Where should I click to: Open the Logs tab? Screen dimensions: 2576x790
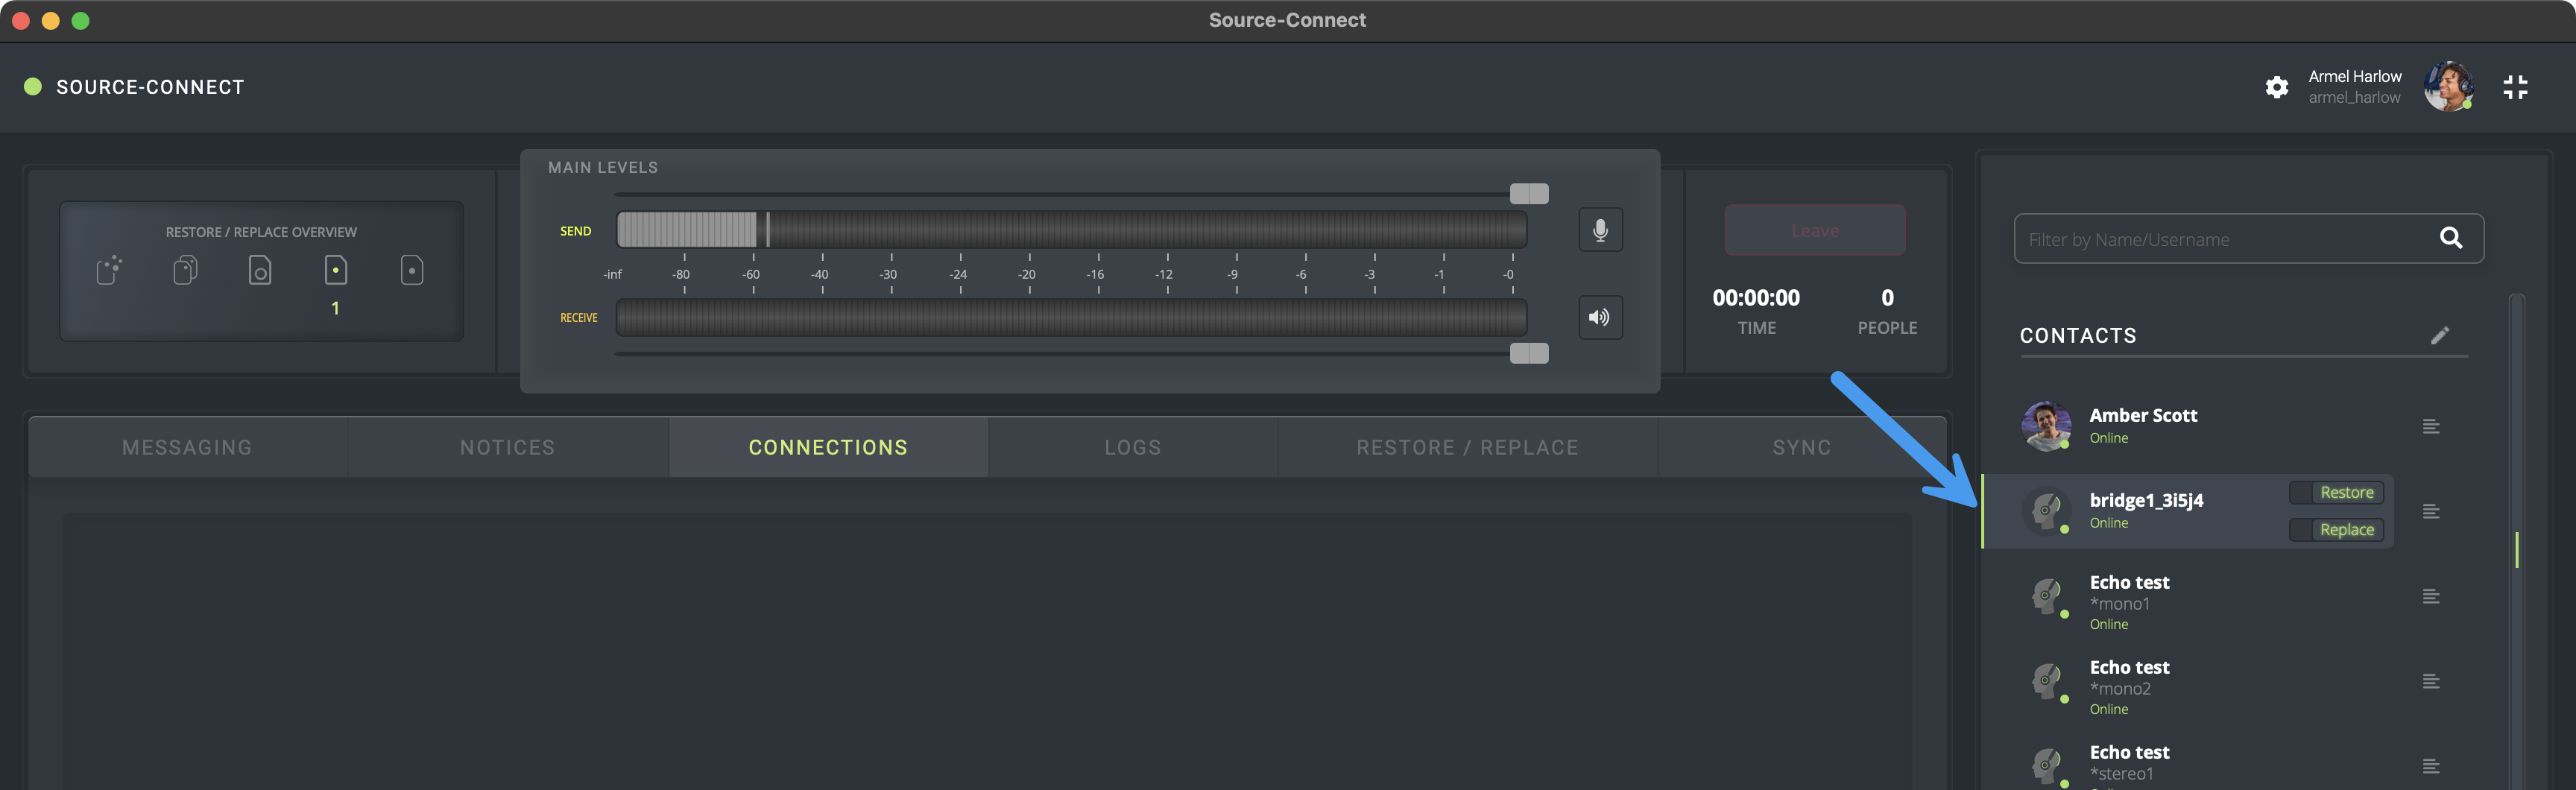(1132, 448)
